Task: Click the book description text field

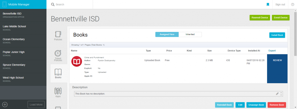Action: click(x=178, y=94)
